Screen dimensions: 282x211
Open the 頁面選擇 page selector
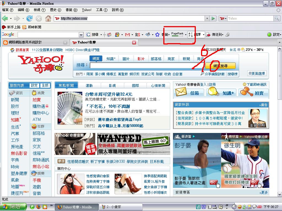[257, 73]
